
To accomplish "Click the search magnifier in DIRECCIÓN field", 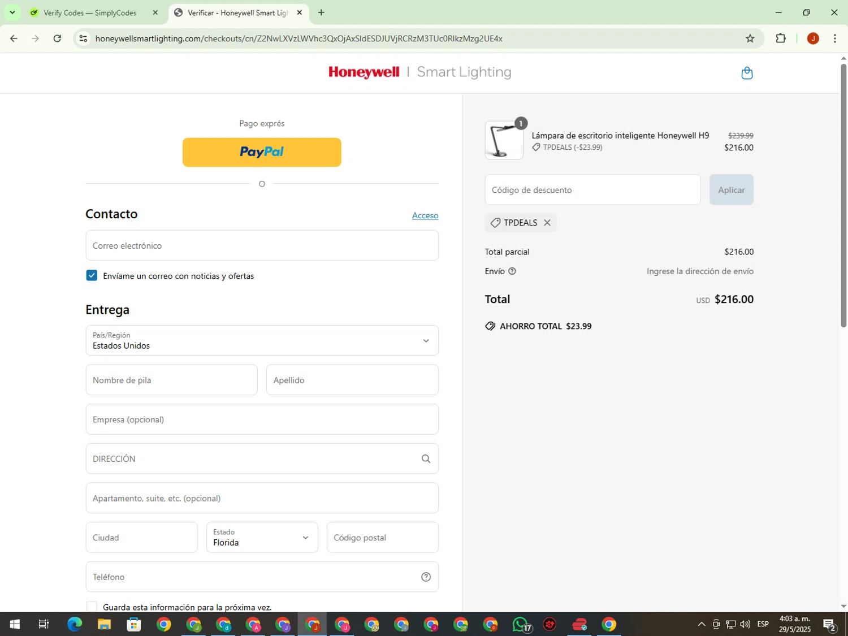I will tap(426, 458).
